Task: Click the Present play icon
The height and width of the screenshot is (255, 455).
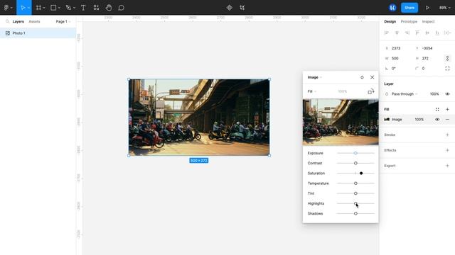Action: [427, 8]
